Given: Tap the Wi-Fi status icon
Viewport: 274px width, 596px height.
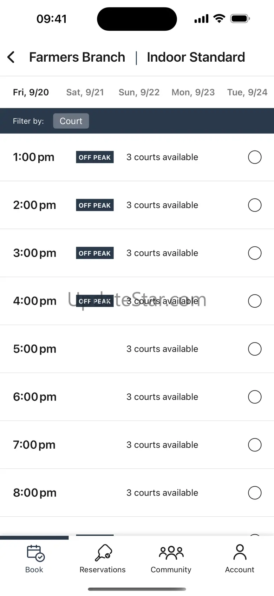Looking at the screenshot, I should pyautogui.click(x=219, y=19).
